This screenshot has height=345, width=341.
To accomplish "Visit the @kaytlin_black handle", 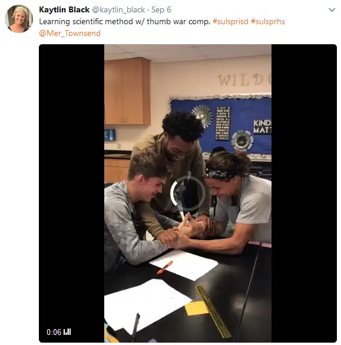I will click(x=118, y=9).
